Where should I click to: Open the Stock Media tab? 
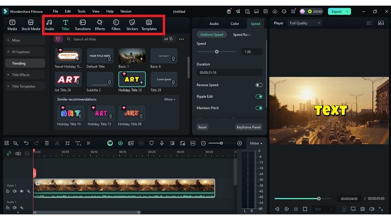(31, 25)
